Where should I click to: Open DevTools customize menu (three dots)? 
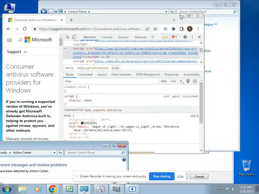click(192, 37)
